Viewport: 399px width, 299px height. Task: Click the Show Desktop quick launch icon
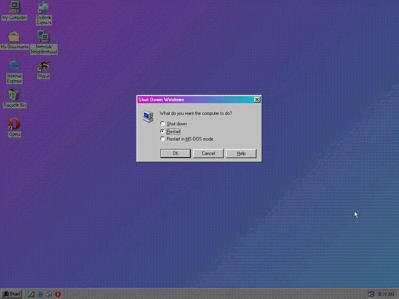31,294
